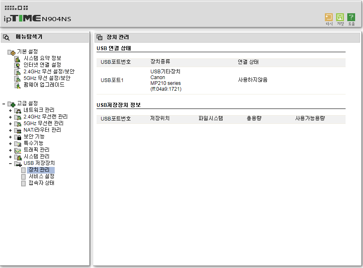Screen dimensions: 363x268
Task: Open 보안 기능 menu label
Action: click(34, 137)
